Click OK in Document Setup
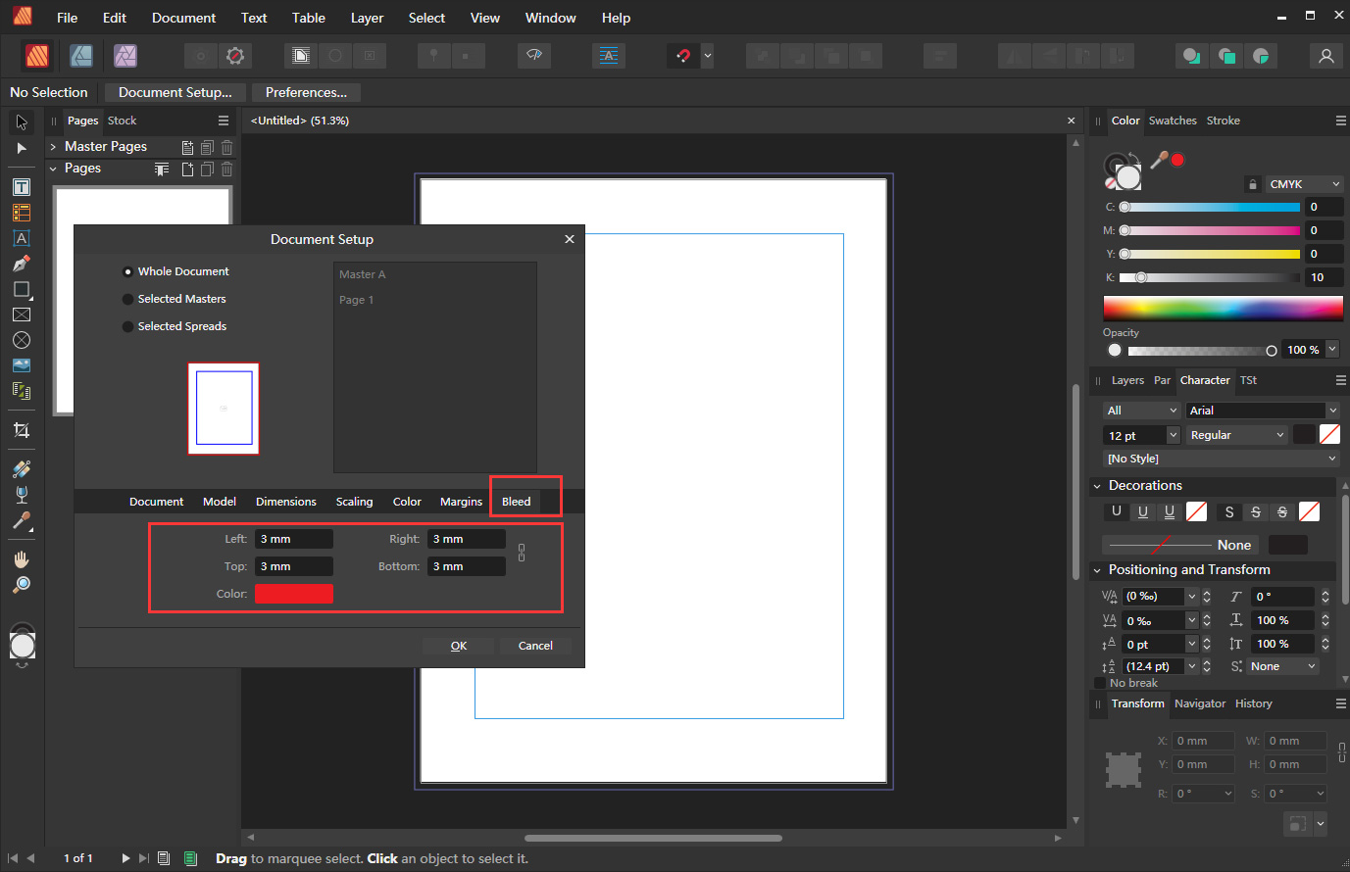The width and height of the screenshot is (1350, 872). click(x=459, y=646)
